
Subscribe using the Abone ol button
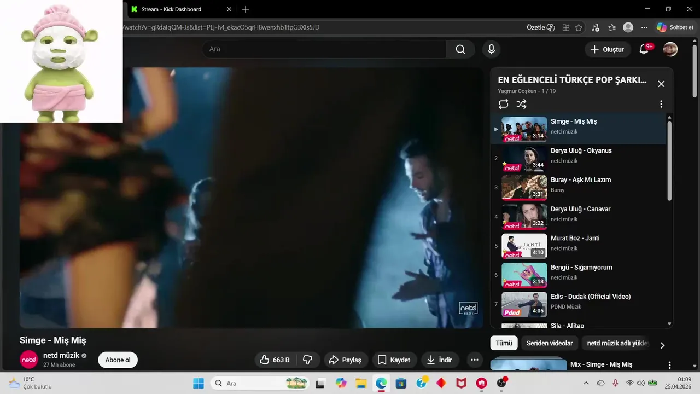click(118, 360)
